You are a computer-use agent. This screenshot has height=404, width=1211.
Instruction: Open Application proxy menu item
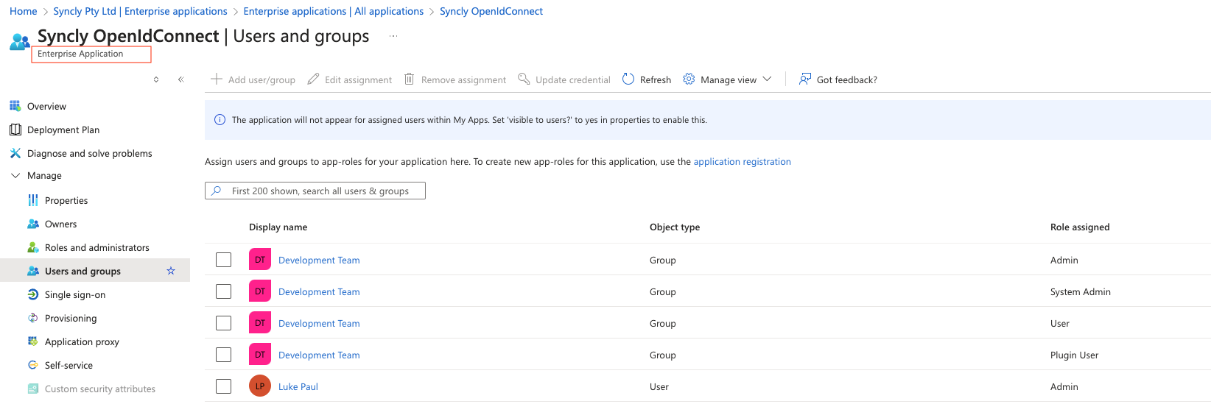82,341
